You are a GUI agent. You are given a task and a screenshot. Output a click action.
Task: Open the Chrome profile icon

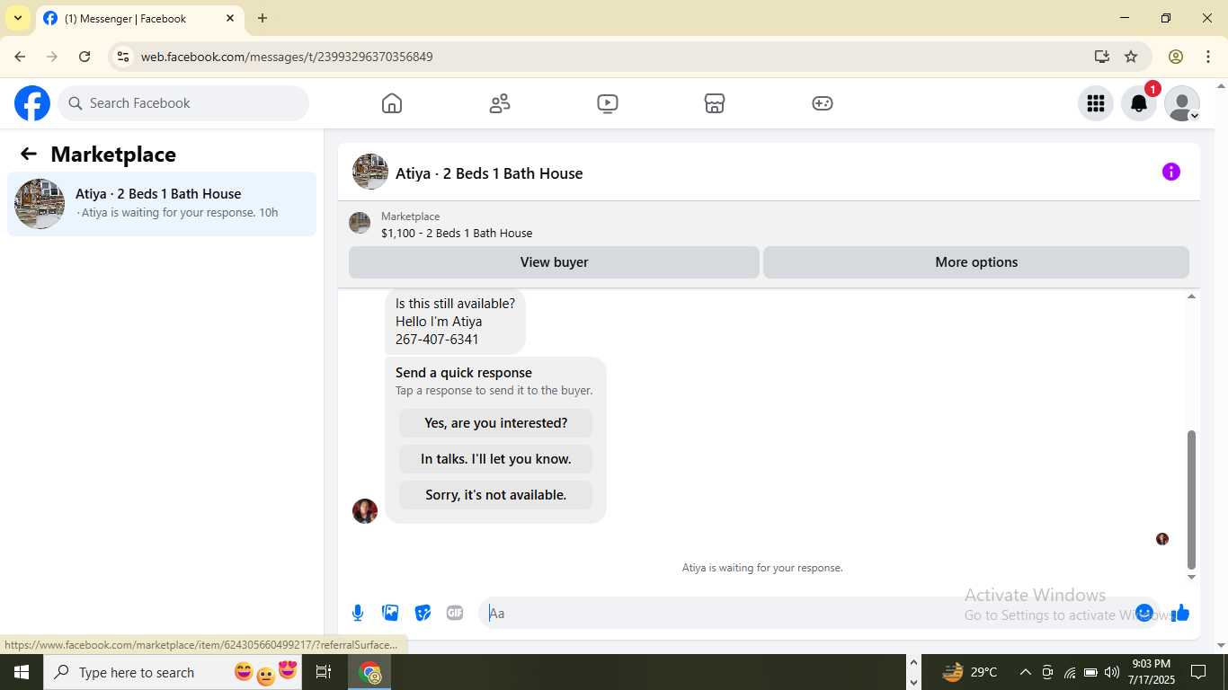click(1176, 57)
